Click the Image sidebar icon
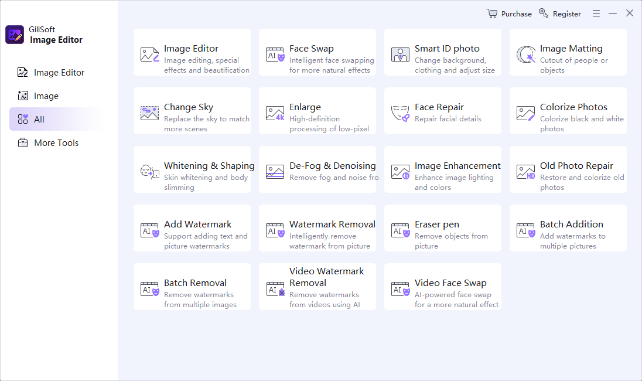This screenshot has width=642, height=381. click(23, 96)
